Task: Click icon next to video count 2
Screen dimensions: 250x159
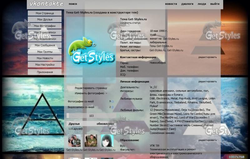Action: click(112, 107)
